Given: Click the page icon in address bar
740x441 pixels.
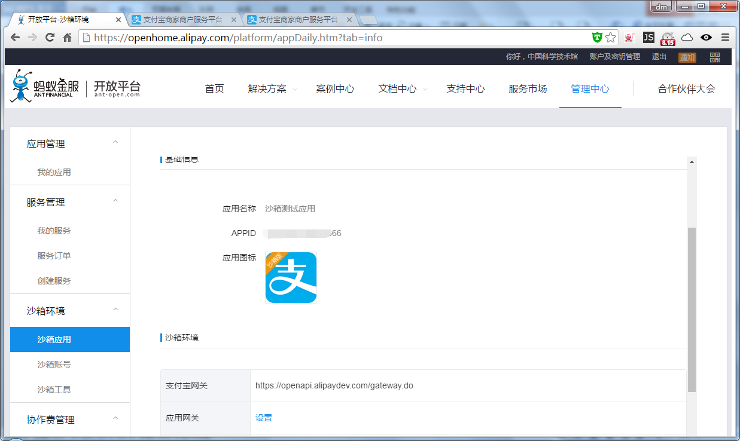Looking at the screenshot, I should tap(87, 37).
